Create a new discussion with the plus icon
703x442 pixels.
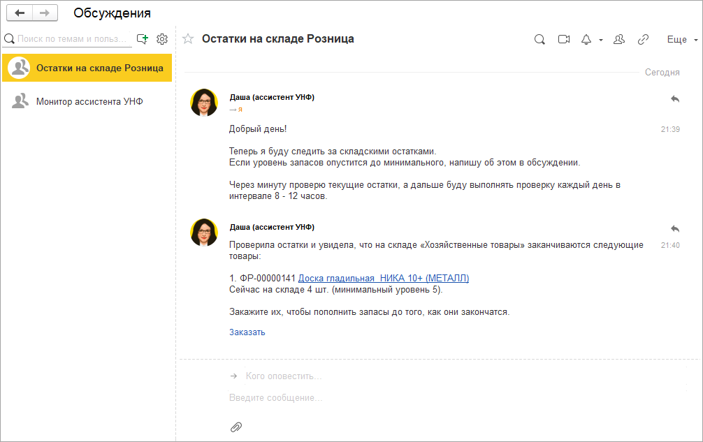coord(143,39)
